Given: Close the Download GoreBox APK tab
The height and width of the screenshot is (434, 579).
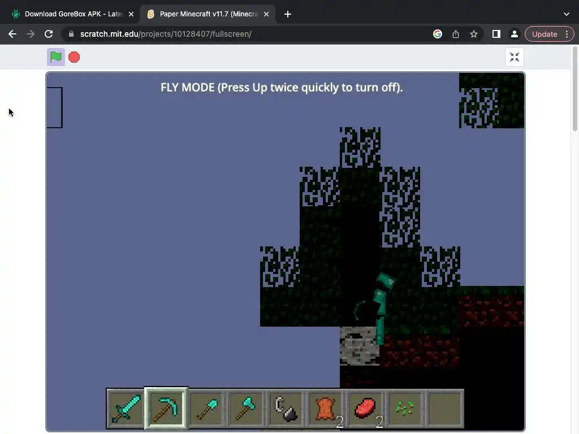Looking at the screenshot, I should click(131, 14).
